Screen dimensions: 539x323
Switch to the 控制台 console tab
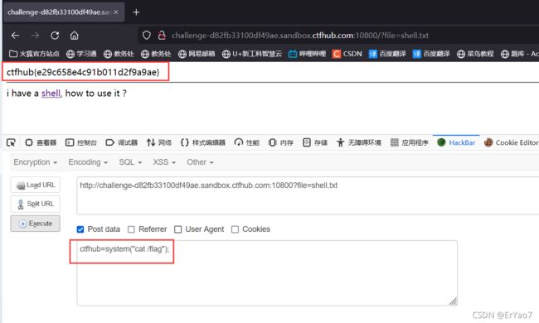tap(81, 142)
